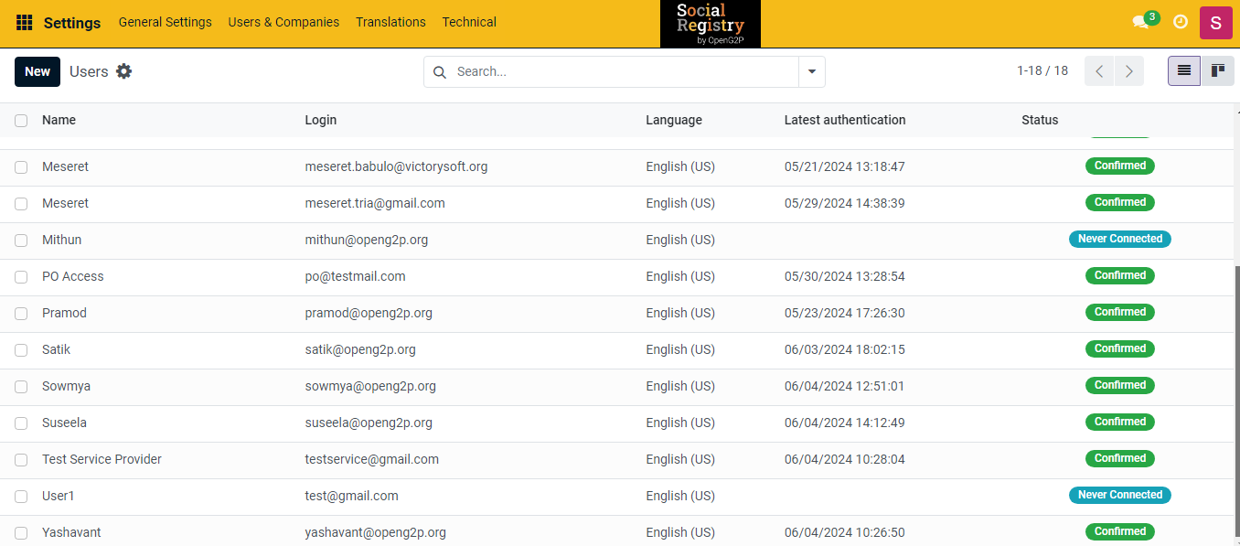Expand the General Settings menu
Image resolution: width=1240 pixels, height=546 pixels.
click(x=165, y=22)
